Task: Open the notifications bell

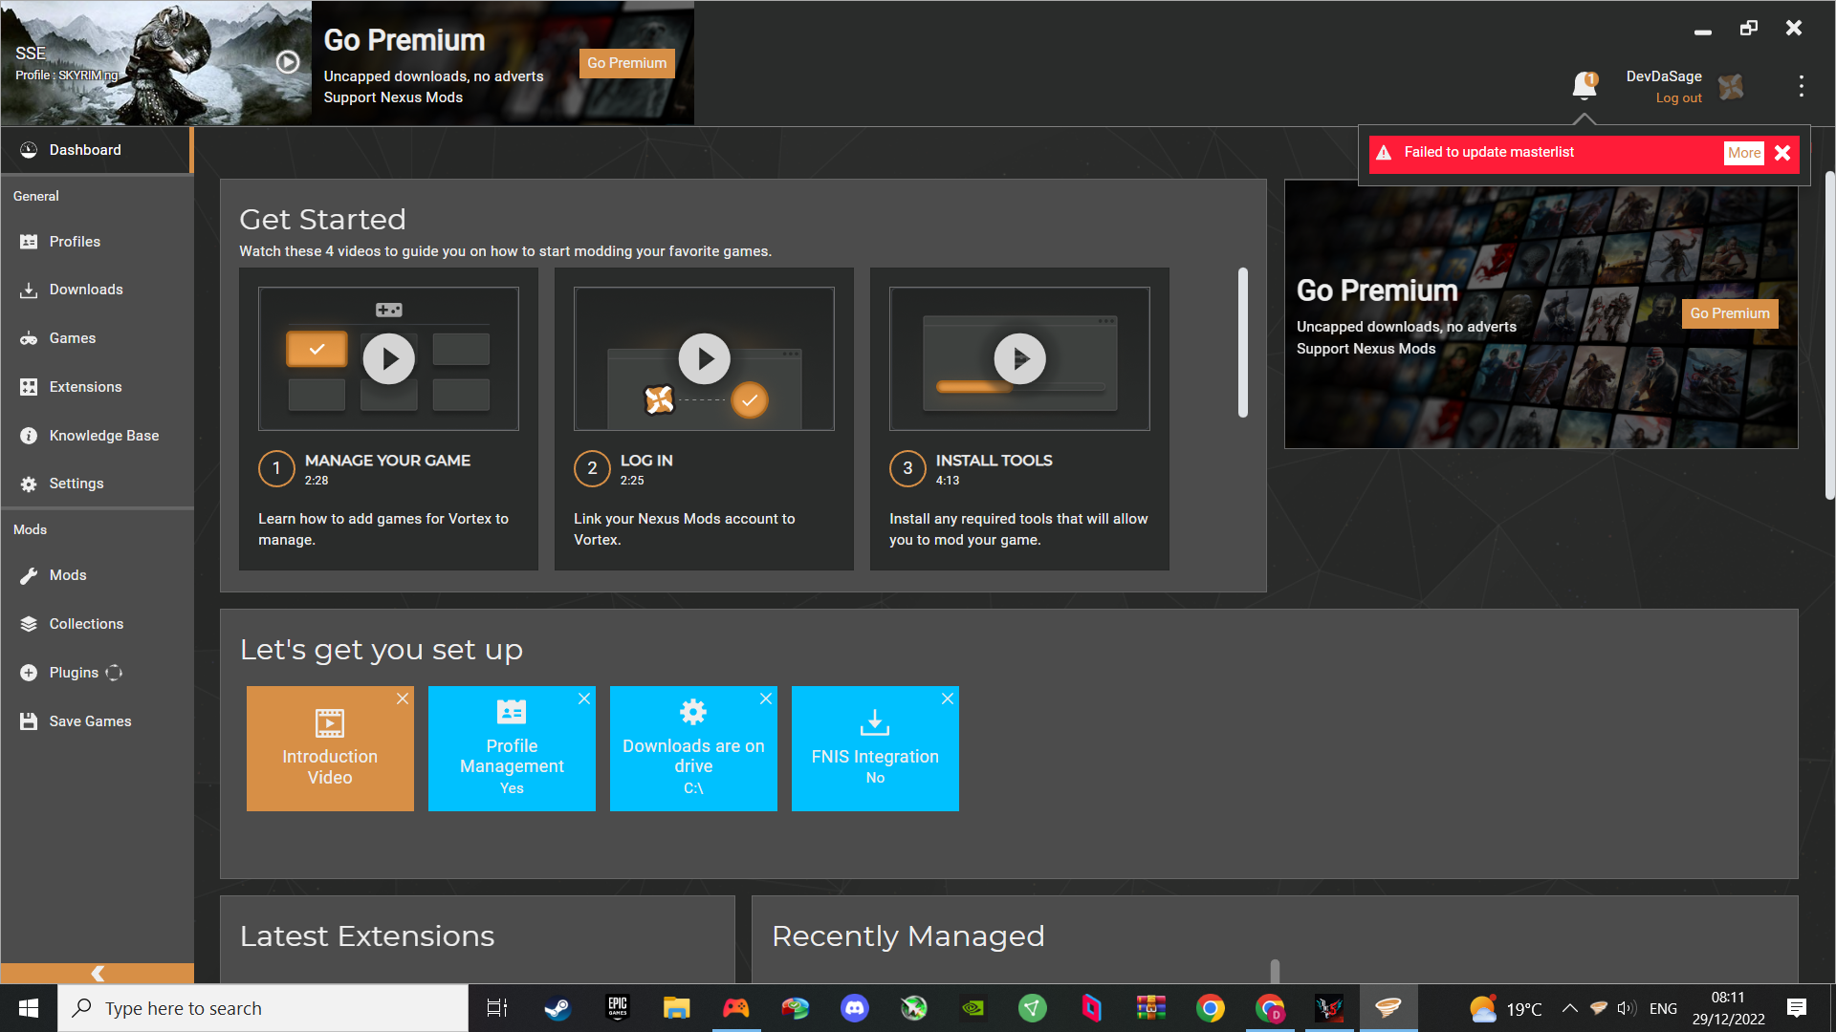Action: 1585,85
